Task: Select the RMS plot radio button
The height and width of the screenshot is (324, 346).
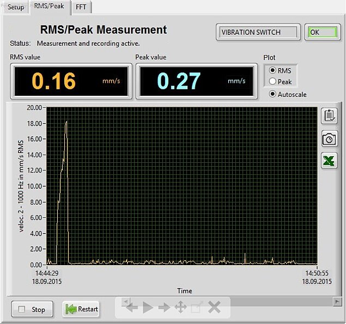Action: pyautogui.click(x=272, y=70)
